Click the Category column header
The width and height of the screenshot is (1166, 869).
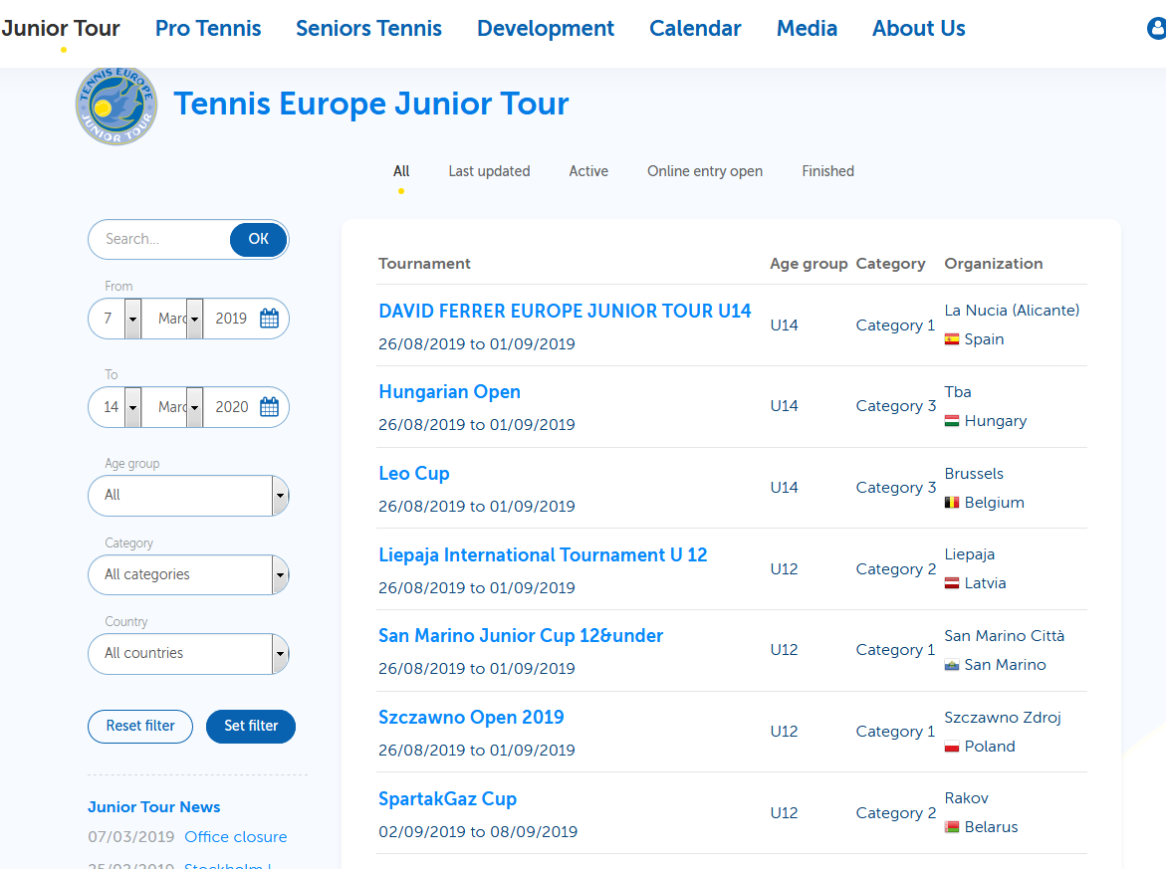tap(890, 264)
